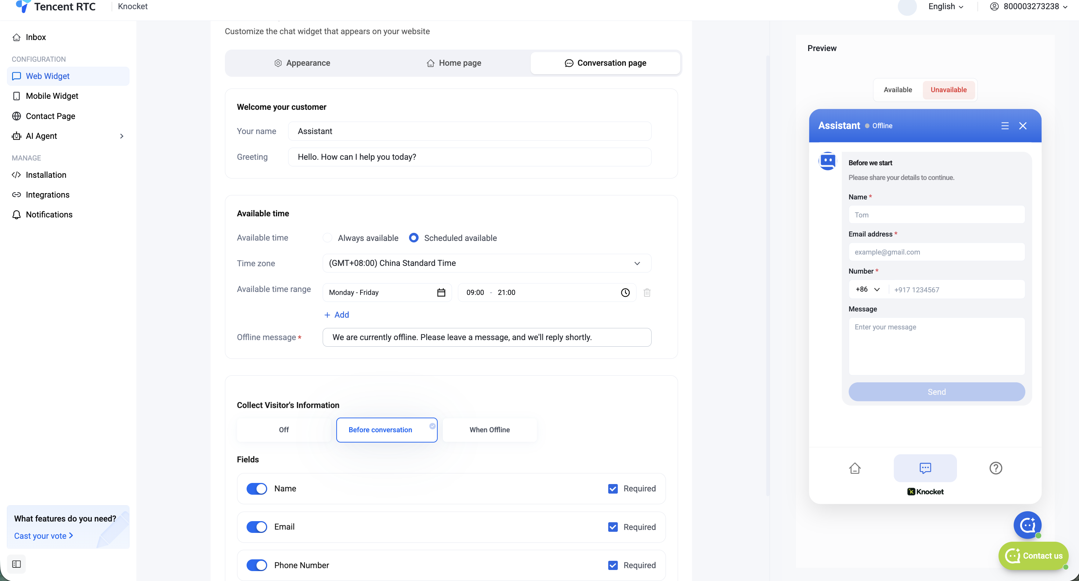Screen dimensions: 1079x581
Task: Uncheck Required for the Email field
Action: coord(612,527)
